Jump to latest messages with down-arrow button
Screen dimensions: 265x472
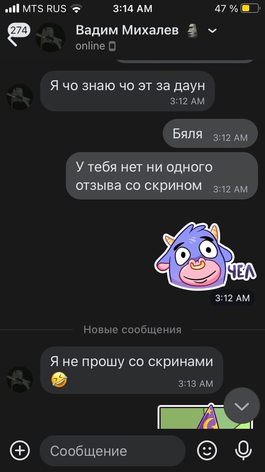tap(242, 406)
